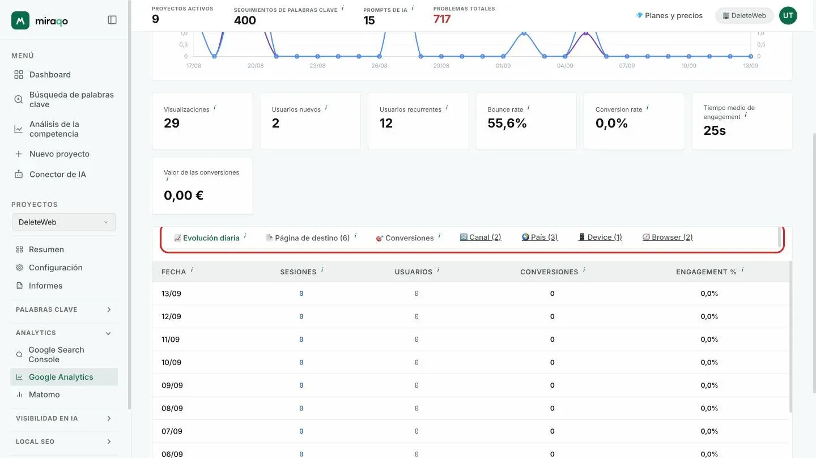Click the Configuración gear icon
This screenshot has height=458, width=816.
coord(19,268)
